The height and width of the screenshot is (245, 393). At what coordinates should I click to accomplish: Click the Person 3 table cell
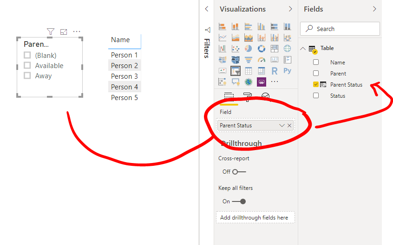[x=124, y=76]
